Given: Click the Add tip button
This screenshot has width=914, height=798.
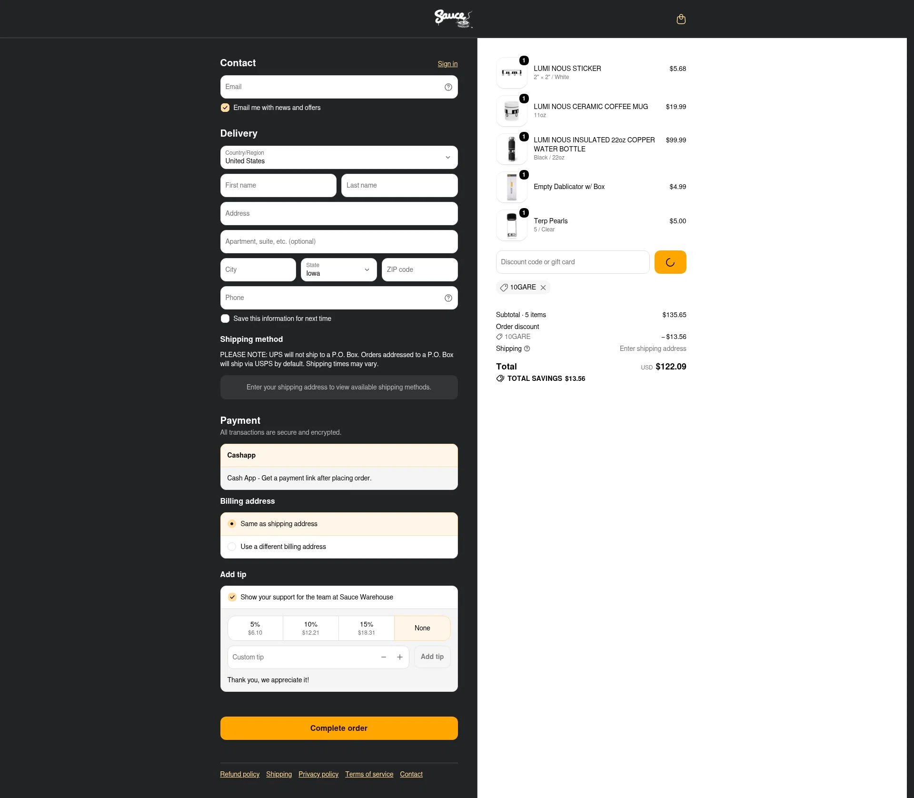Looking at the screenshot, I should [432, 657].
